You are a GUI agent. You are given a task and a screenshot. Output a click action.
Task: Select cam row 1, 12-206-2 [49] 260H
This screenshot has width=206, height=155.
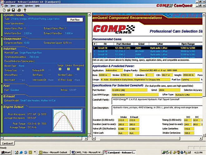click(x=147, y=48)
